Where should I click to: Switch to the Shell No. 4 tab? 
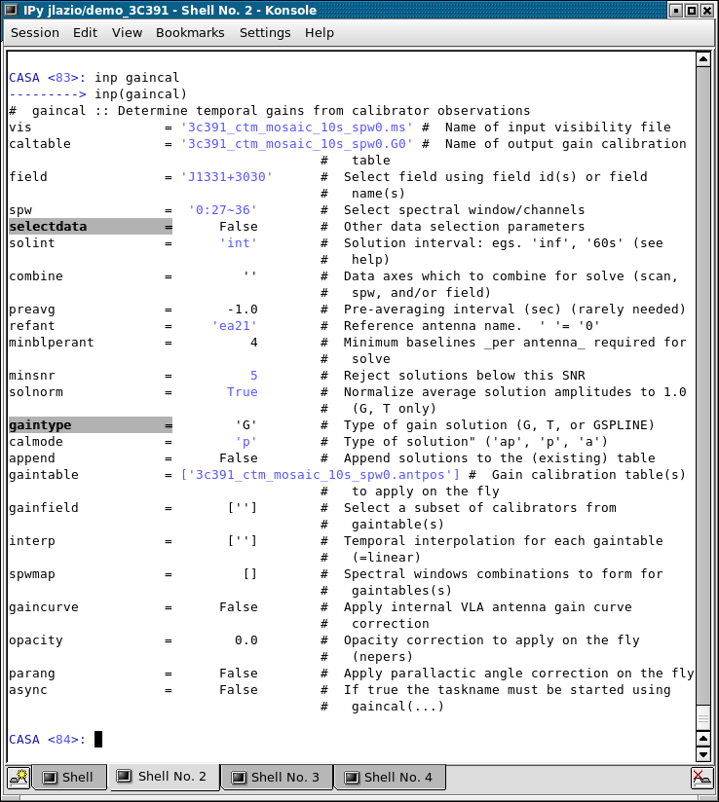[390, 778]
